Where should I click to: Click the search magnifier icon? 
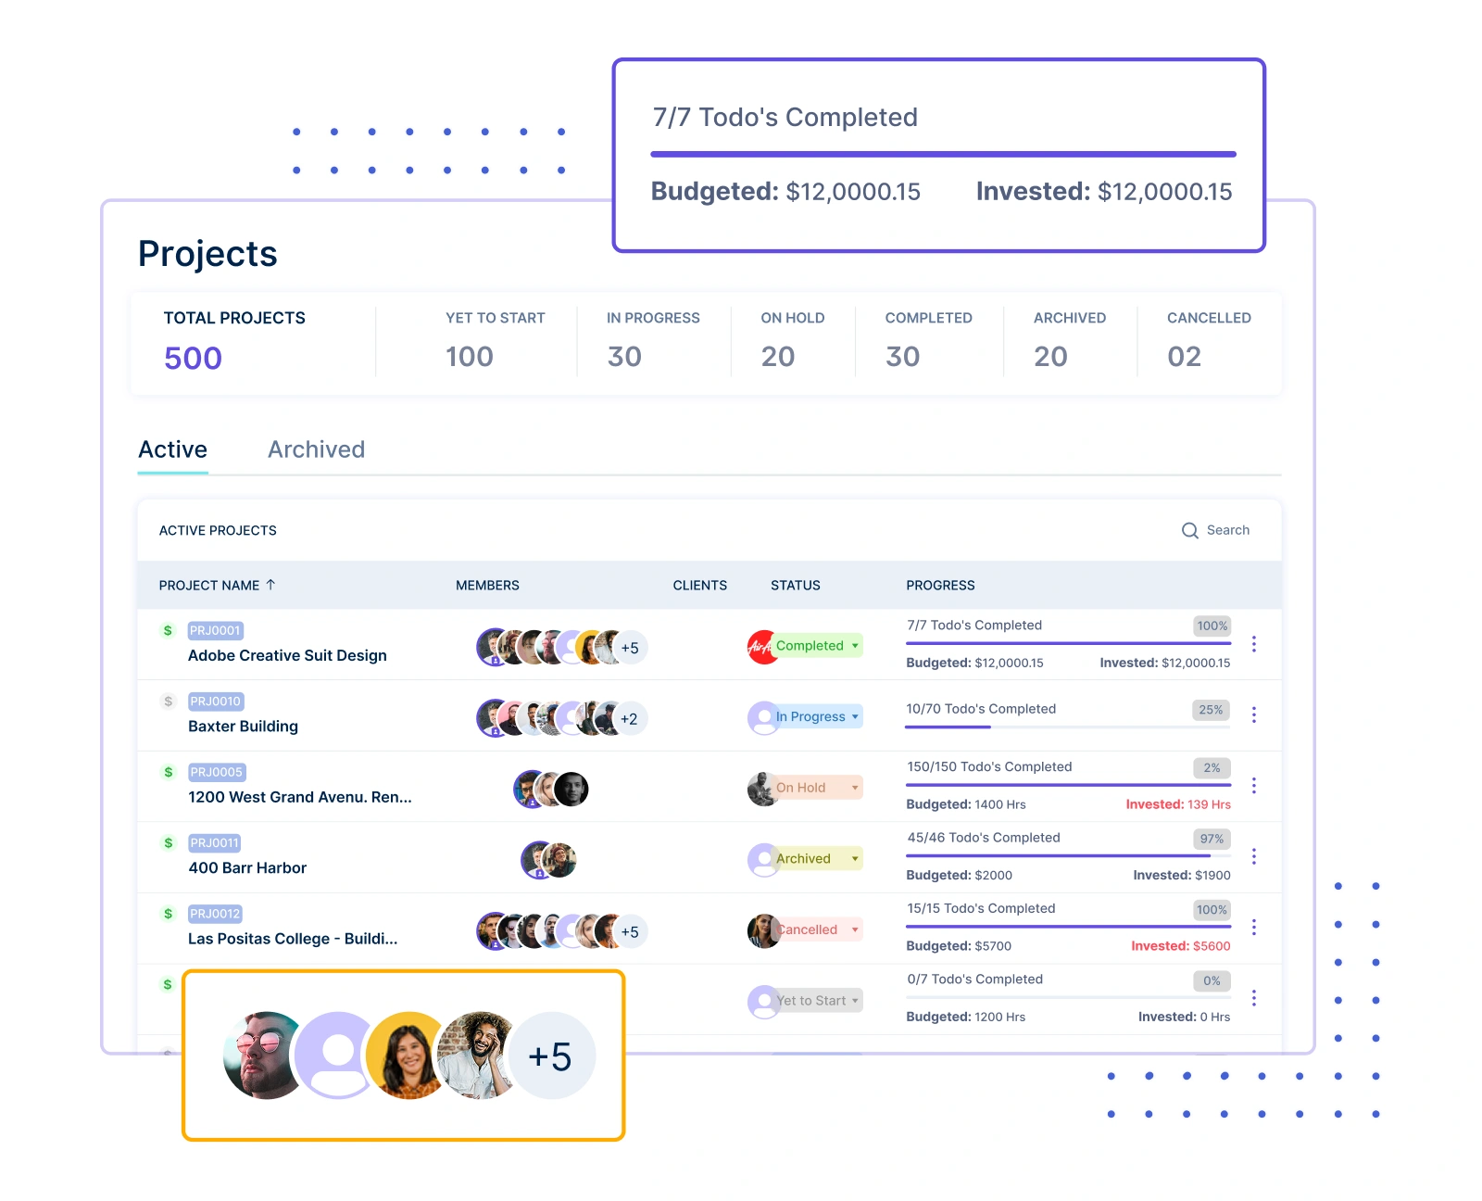point(1189,530)
